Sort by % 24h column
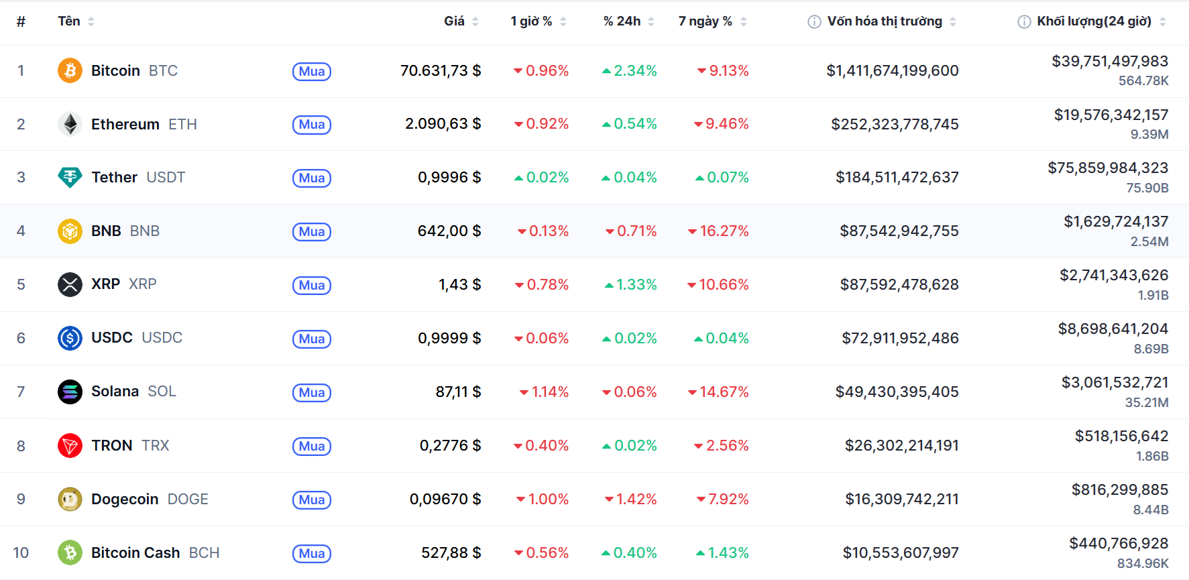The height and width of the screenshot is (580, 1189). [x=628, y=21]
